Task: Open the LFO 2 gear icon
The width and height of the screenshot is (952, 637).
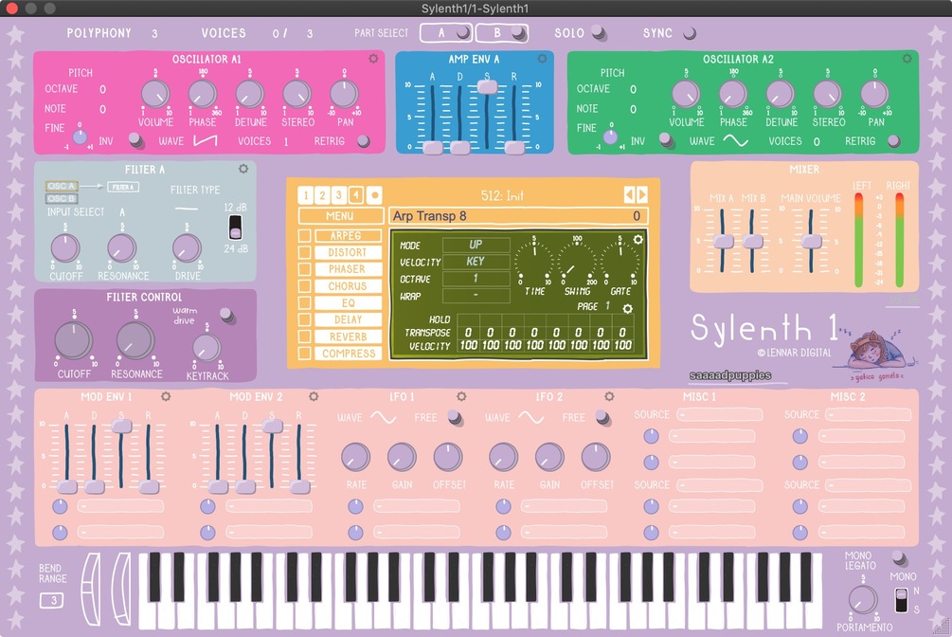Action: tap(609, 396)
